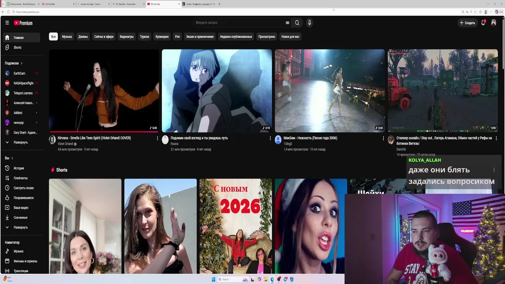Screen dimensions: 505x284
Task: Play the Сталкер онлайн video thumbnail
Action: click(x=443, y=91)
